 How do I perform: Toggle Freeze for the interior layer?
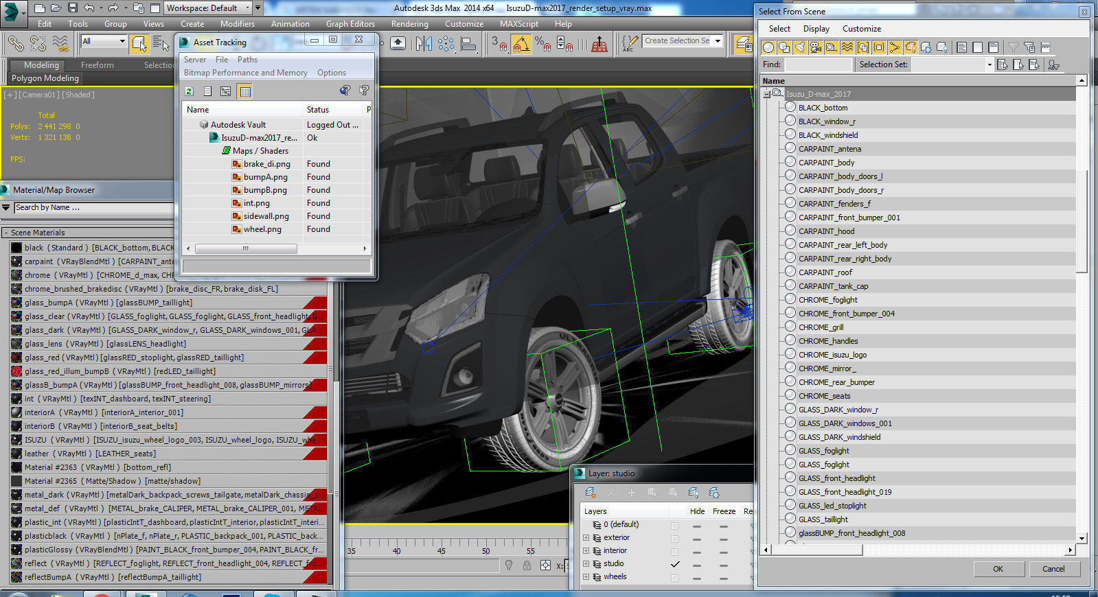click(x=723, y=552)
